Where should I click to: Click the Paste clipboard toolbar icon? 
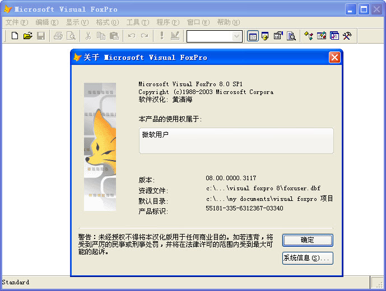114,36
